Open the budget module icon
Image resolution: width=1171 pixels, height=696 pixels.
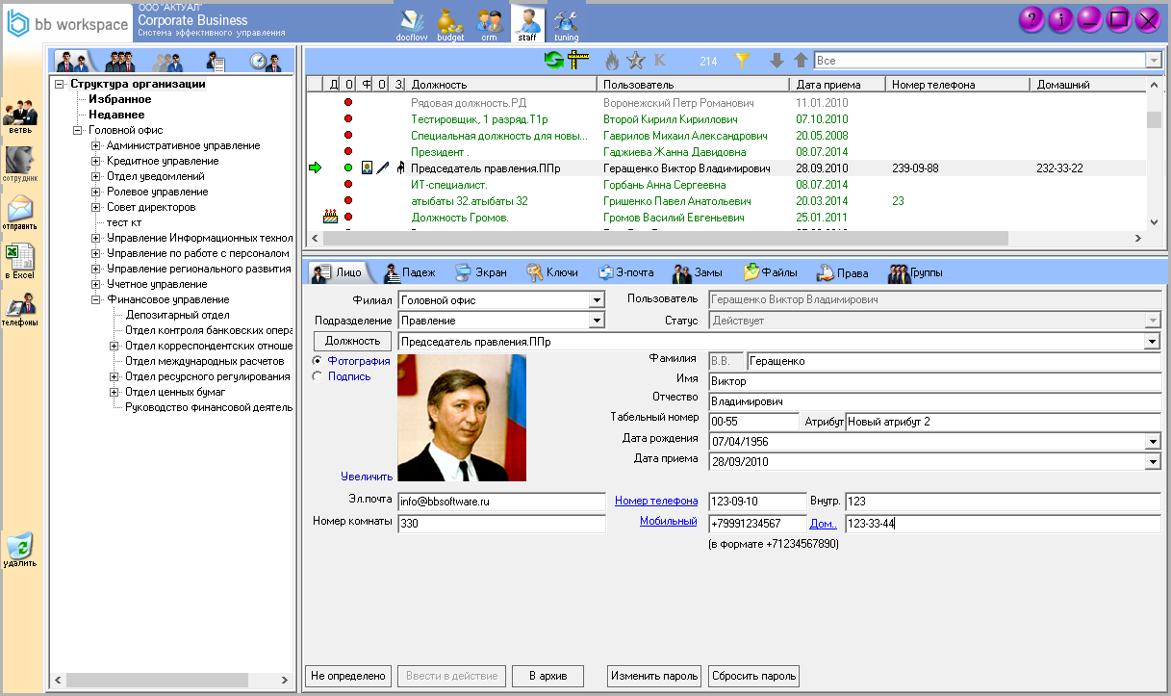pos(450,22)
